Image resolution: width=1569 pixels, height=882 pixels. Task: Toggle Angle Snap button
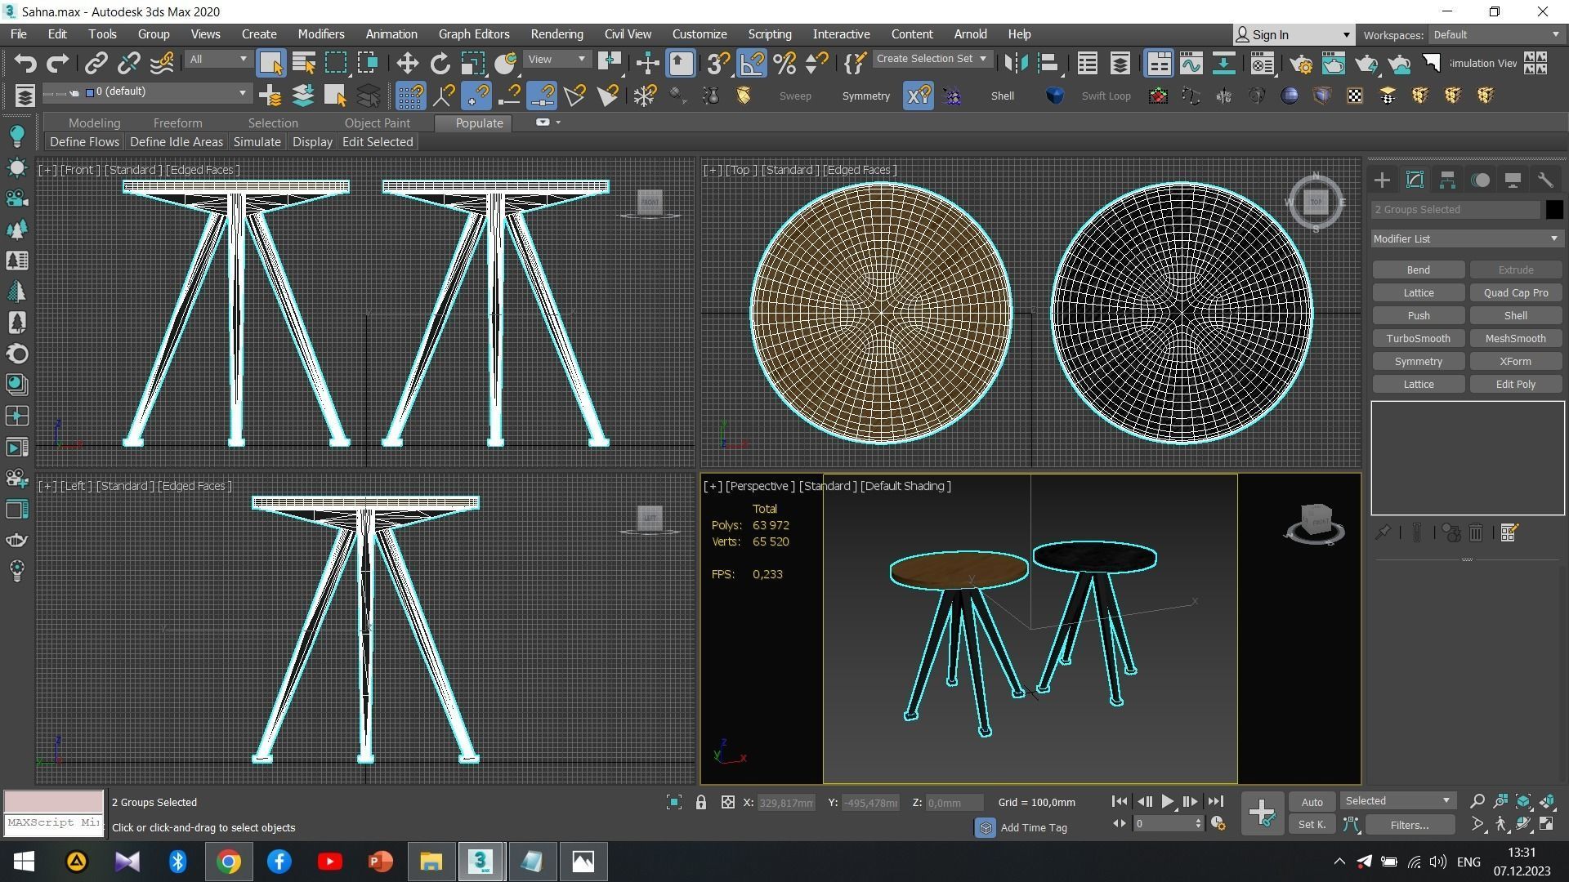click(751, 63)
